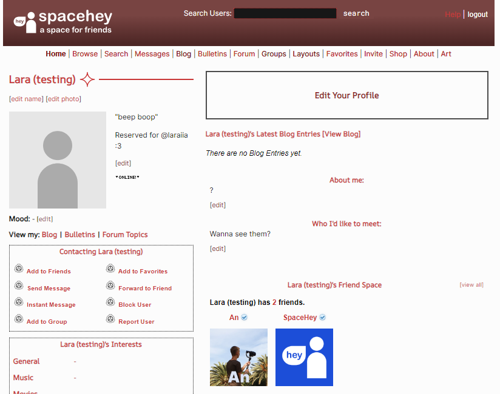
Task: Select Forum in the navigation bar
Action: [x=244, y=54]
